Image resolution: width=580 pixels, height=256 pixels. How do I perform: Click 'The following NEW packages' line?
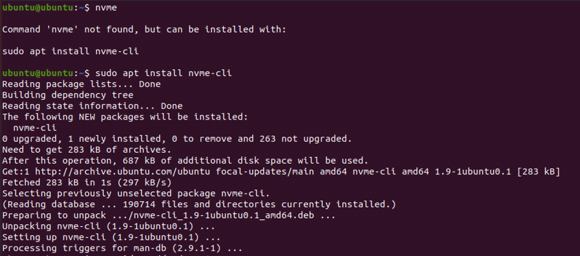(x=125, y=117)
